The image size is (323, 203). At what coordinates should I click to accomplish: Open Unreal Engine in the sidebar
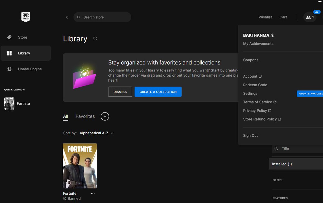(x=26, y=69)
